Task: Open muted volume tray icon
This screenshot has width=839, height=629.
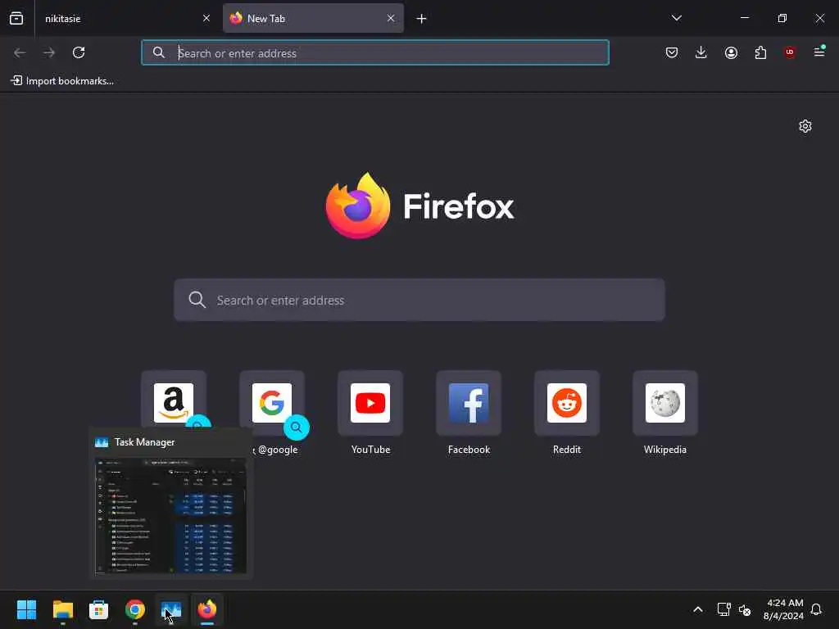Action: pos(744,609)
